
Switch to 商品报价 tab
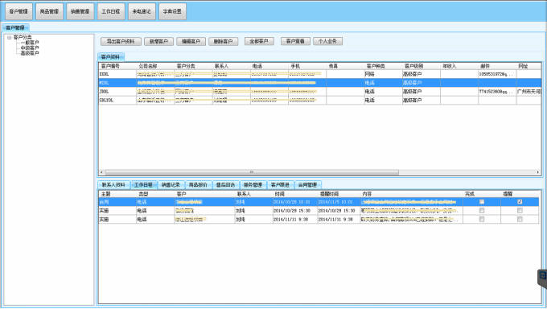[x=198, y=185]
